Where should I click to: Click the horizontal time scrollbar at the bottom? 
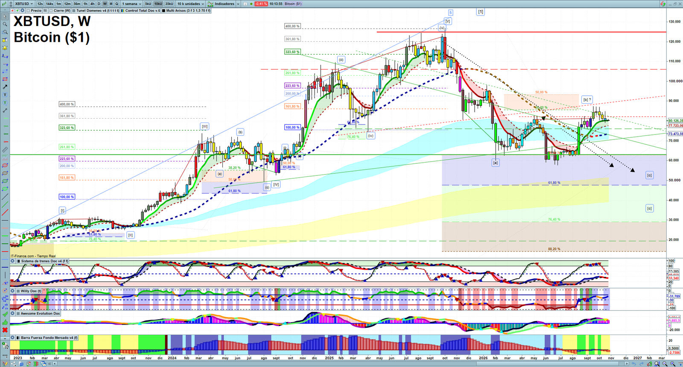tap(341, 364)
